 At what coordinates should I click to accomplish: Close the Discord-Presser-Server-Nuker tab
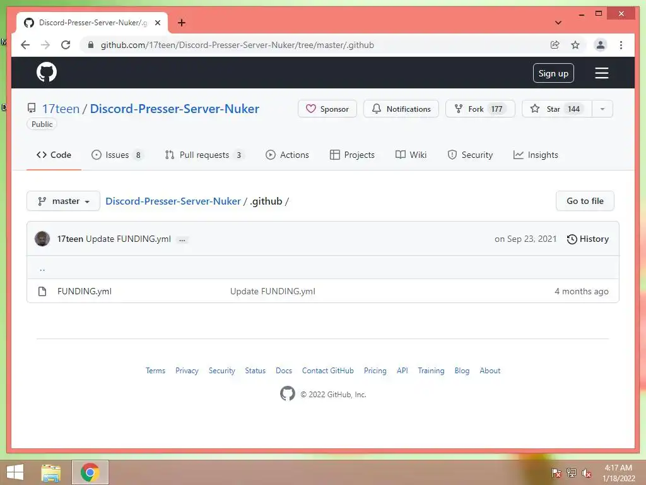(x=157, y=23)
